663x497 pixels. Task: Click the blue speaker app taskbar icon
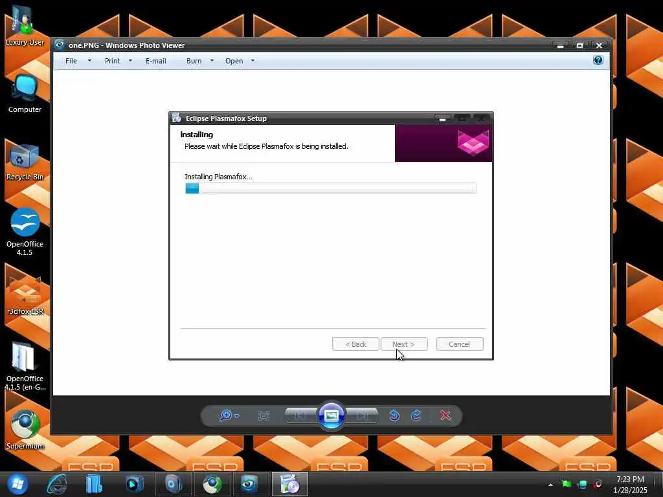[x=174, y=484]
